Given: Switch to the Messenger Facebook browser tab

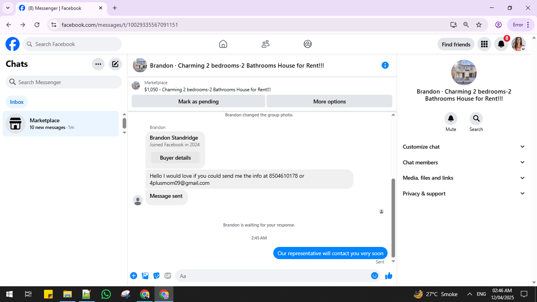Looking at the screenshot, I should (61, 8).
